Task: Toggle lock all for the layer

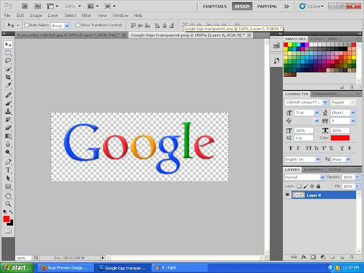Action: (x=318, y=186)
